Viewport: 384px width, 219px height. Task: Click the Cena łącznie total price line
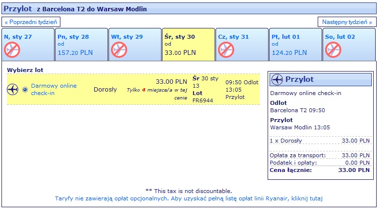pos(320,170)
